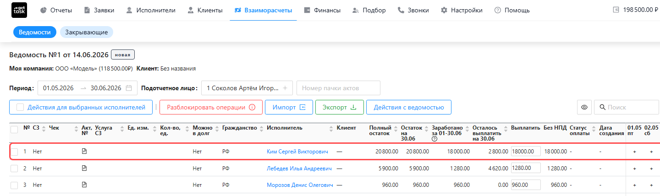Sort by Чек column arrows
660x196 pixels.
pyautogui.click(x=77, y=130)
